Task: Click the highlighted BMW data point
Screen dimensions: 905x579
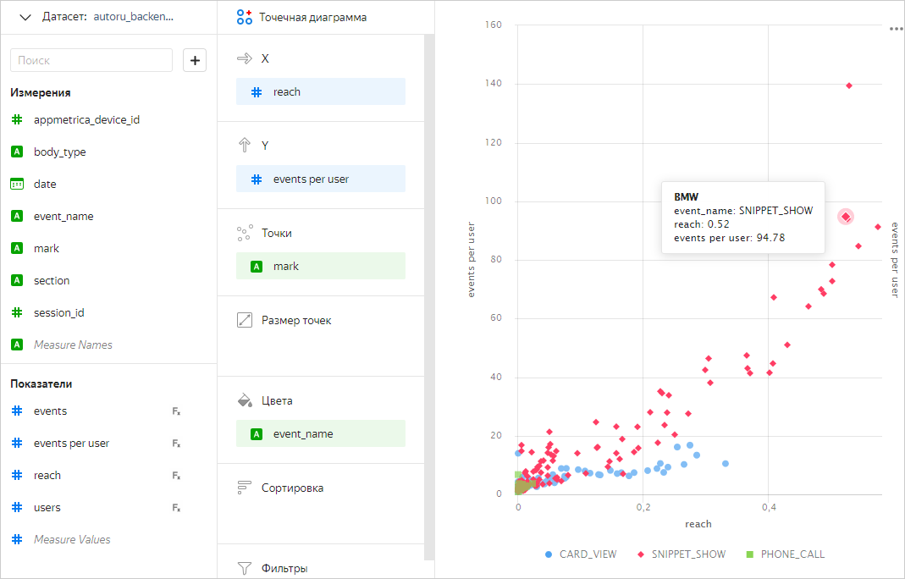Action: (x=846, y=217)
